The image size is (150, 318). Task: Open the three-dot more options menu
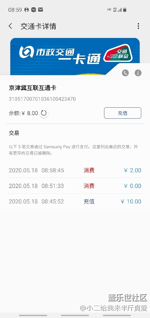click(x=138, y=26)
